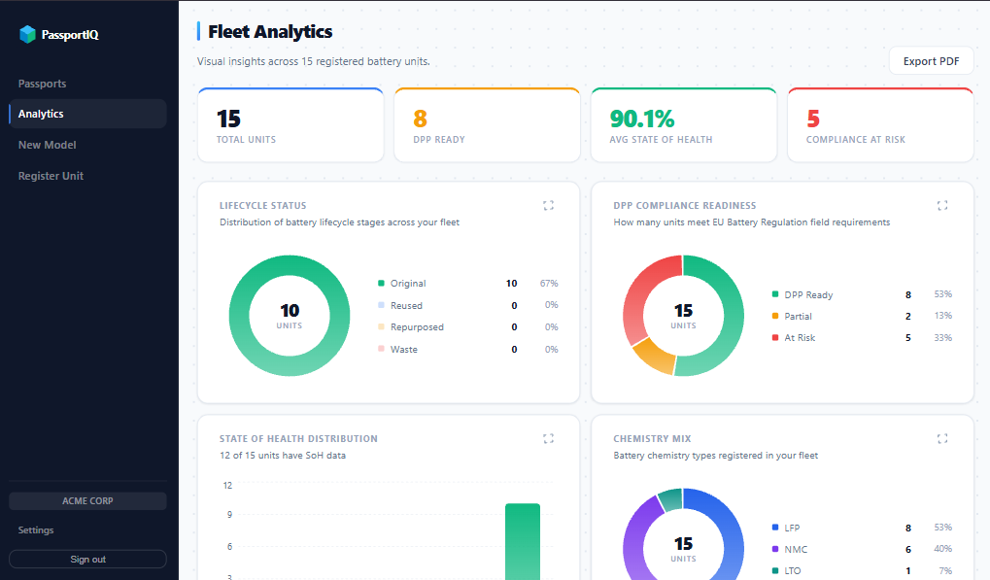Viewport: 990px width, 580px height.
Task: Expand the State of Health Distribution chart
Action: tap(548, 438)
